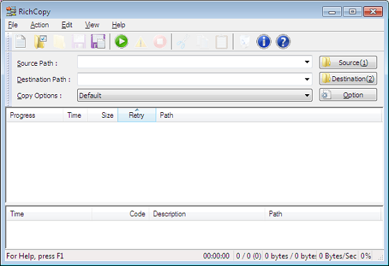The width and height of the screenshot is (389, 266).
Task: Click the recycle bin toolbar icon
Action: 245,42
